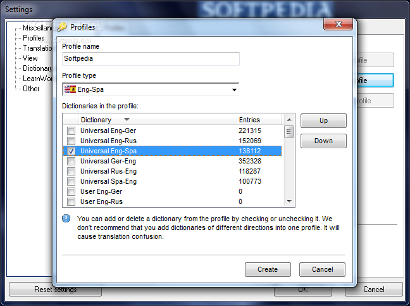Click the Entries column header
Viewport: 410px width, 306px height.
259,120
